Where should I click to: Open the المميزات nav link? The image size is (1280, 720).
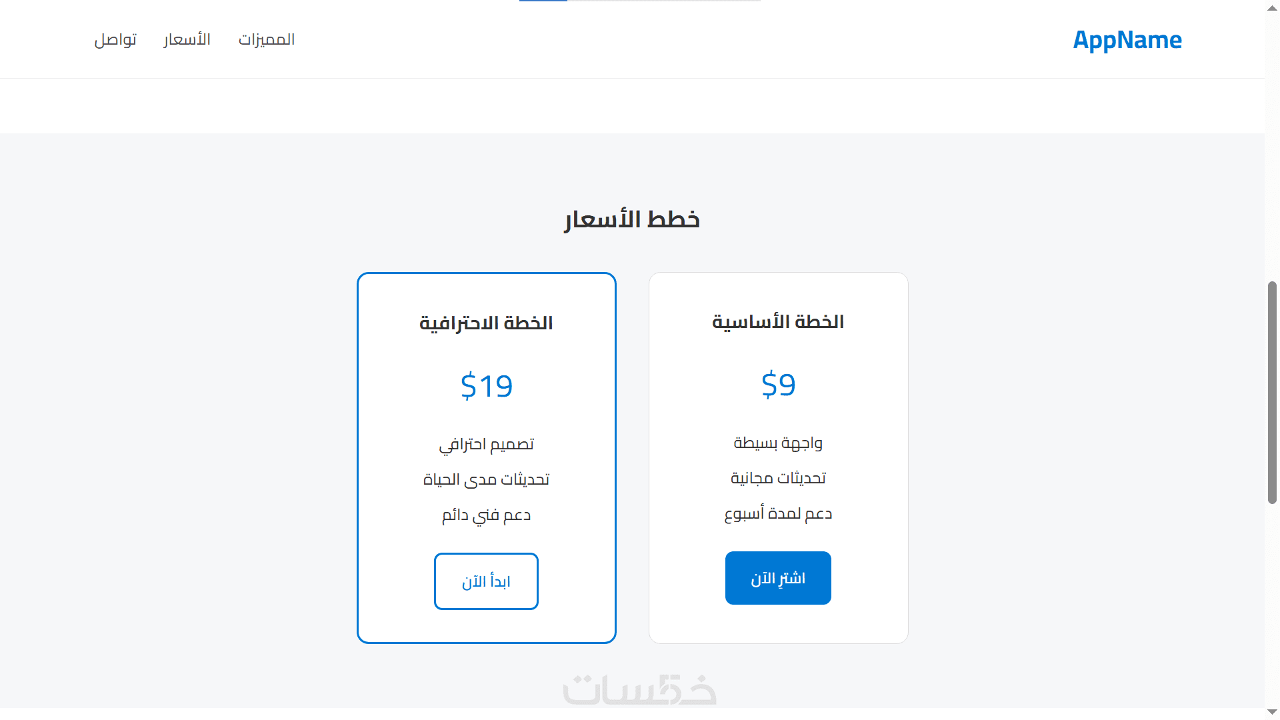(x=267, y=40)
